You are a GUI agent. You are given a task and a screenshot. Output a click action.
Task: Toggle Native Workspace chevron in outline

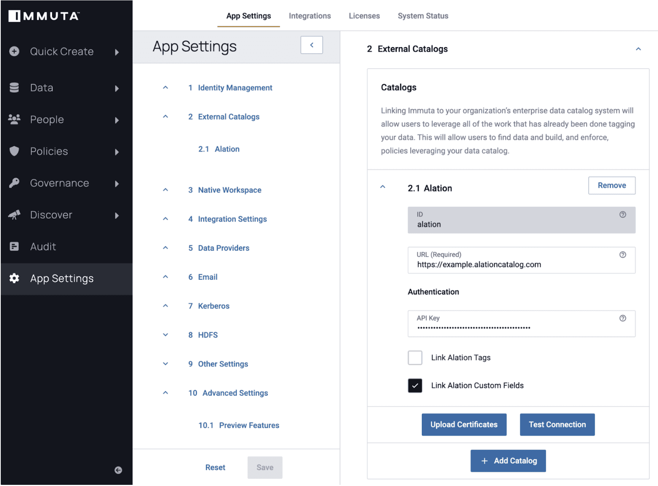tap(165, 190)
